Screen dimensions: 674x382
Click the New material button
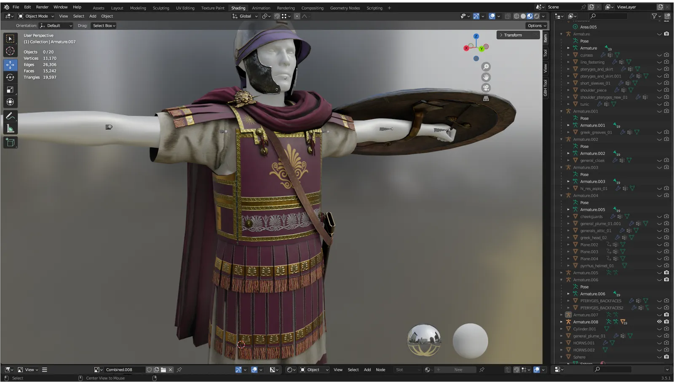tap(455, 370)
